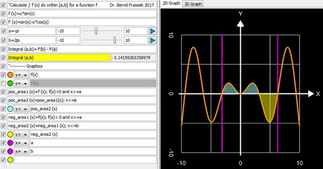Click the empty last expression field

(85, 160)
